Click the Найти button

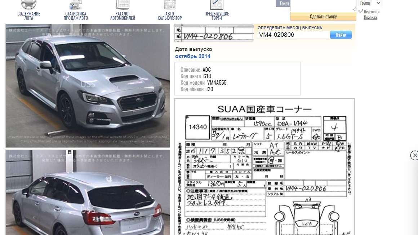341,35
